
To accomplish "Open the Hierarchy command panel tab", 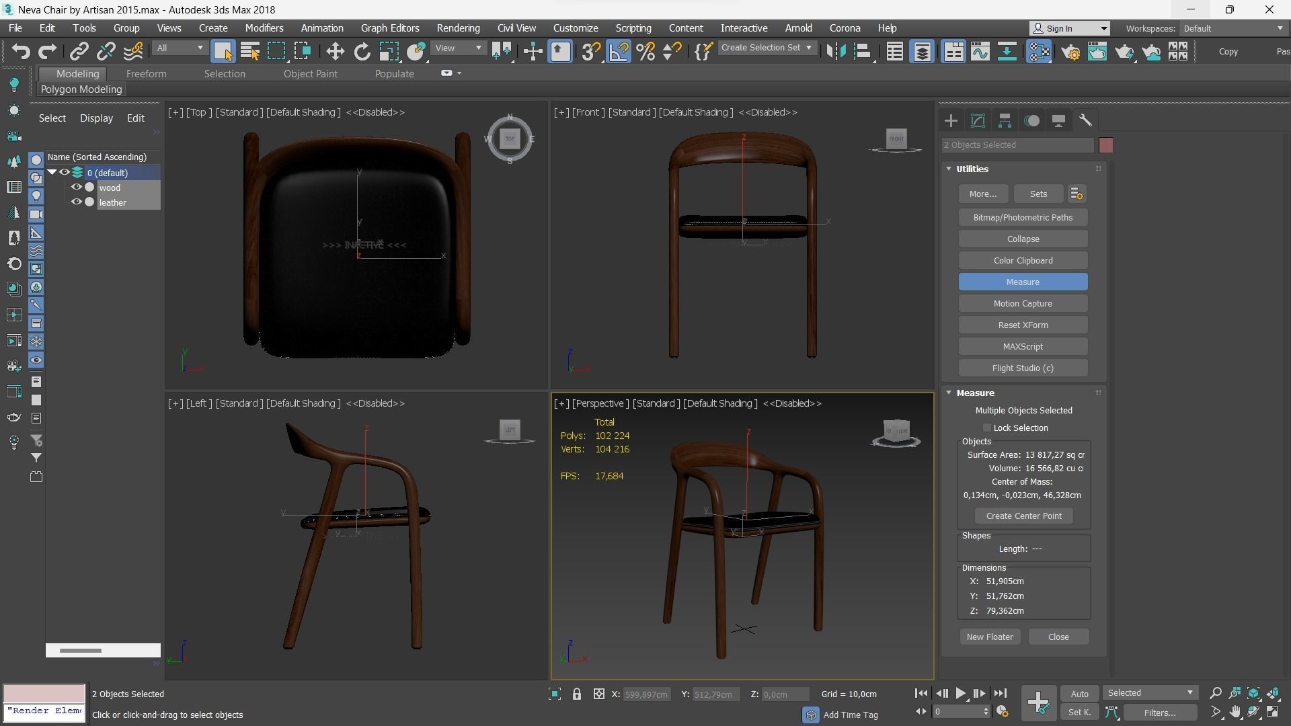I will pos(1005,120).
